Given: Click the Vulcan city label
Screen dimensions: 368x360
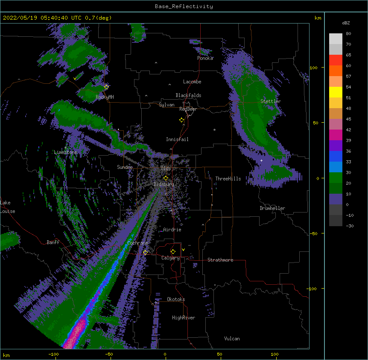Looking at the screenshot, I should tap(232, 339).
